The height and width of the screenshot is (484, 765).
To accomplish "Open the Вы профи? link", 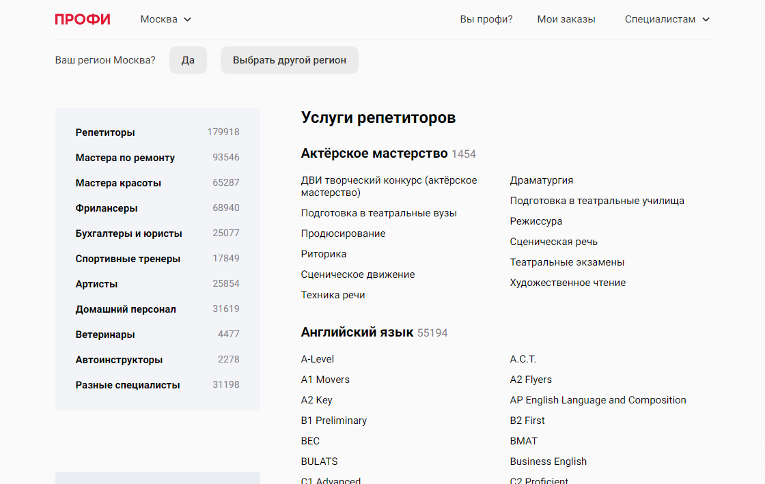I will point(486,20).
